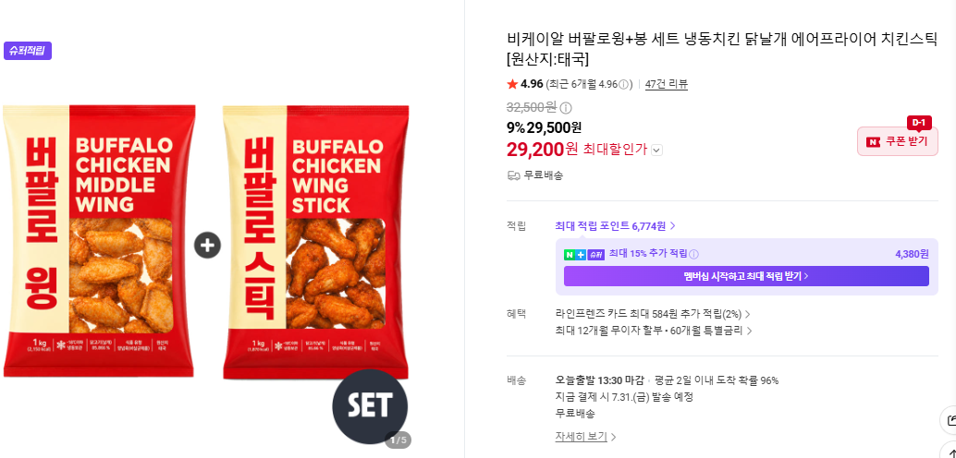The width and height of the screenshot is (956, 458).
Task: Click the Buffalo Chicken Wing Stick package image
Action: (316, 243)
